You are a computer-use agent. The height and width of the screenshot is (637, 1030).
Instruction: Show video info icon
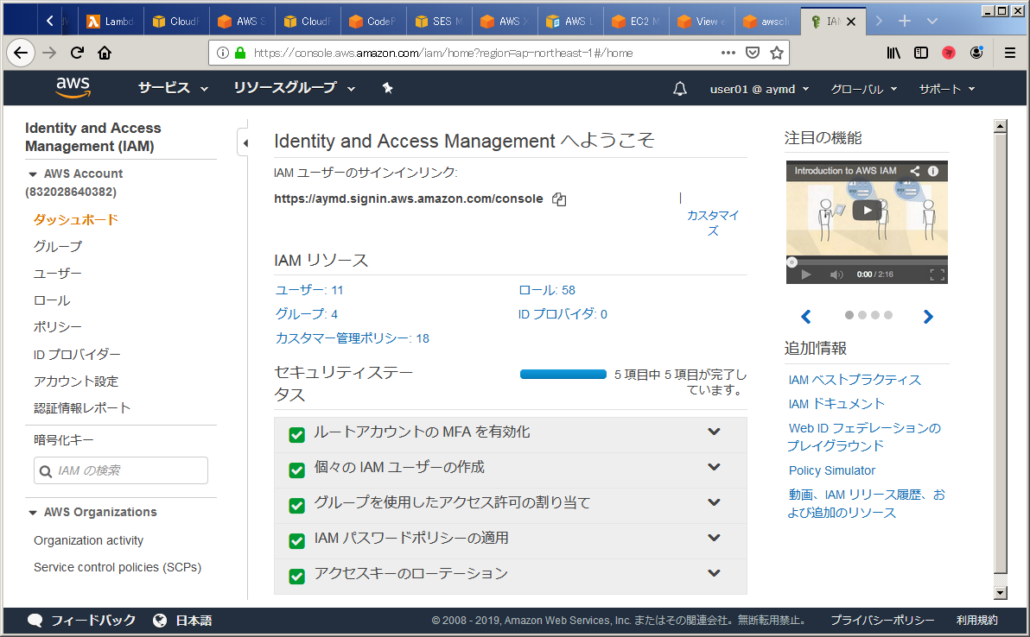click(932, 171)
